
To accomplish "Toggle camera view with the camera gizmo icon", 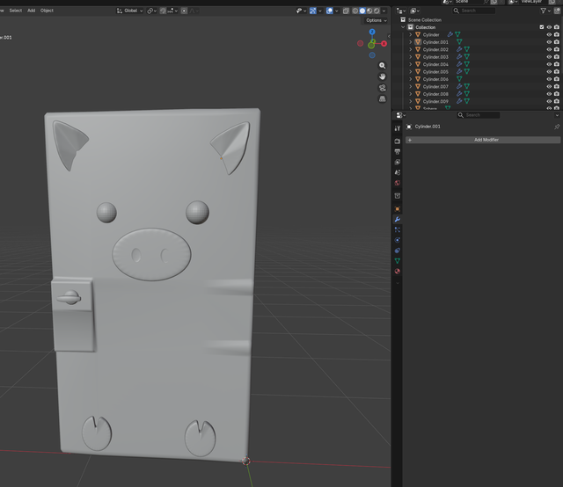I will (x=383, y=88).
